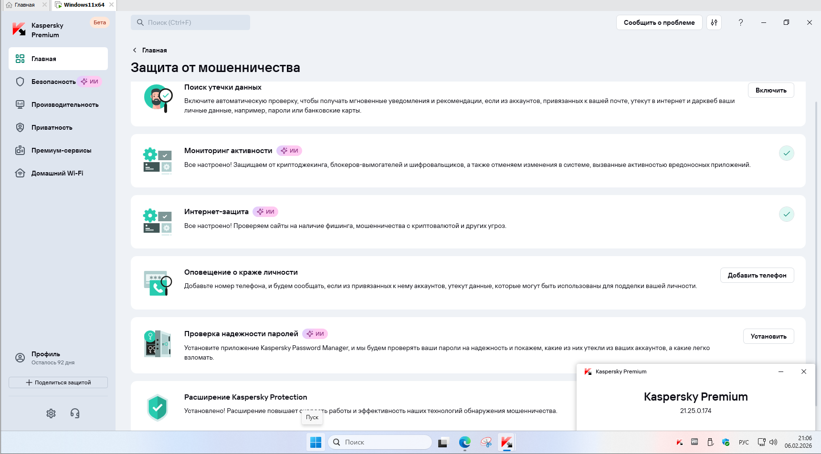Open help with the question mark icon
This screenshot has width=821, height=454.
[741, 22]
